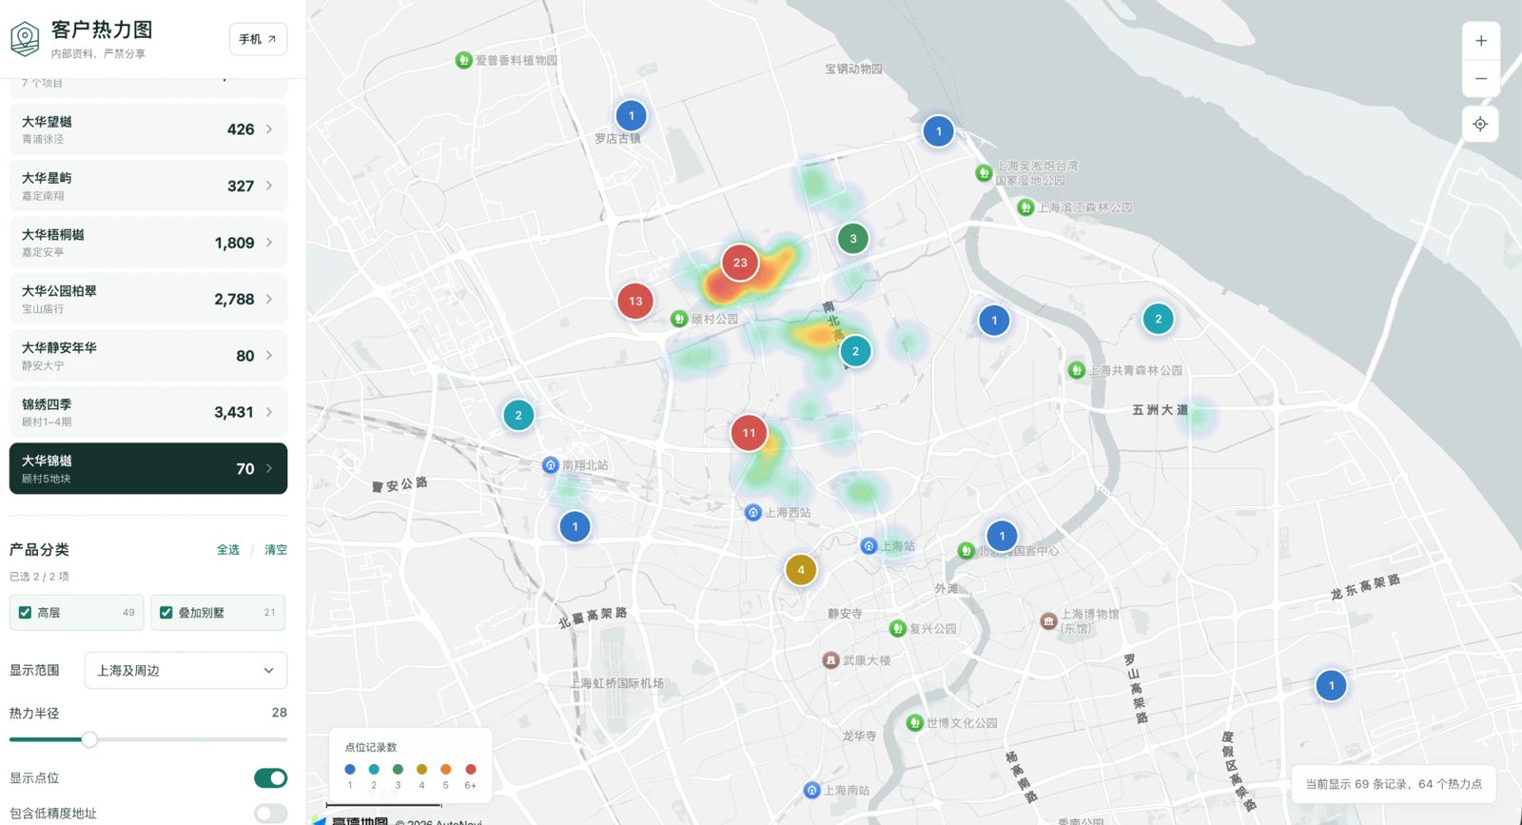Click the 清空 clear link
This screenshot has height=825, width=1522.
(x=276, y=550)
